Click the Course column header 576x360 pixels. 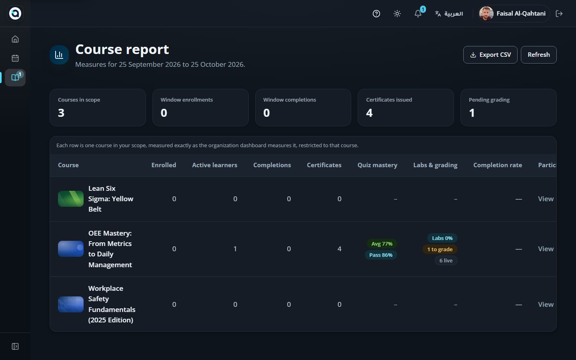[x=68, y=165]
